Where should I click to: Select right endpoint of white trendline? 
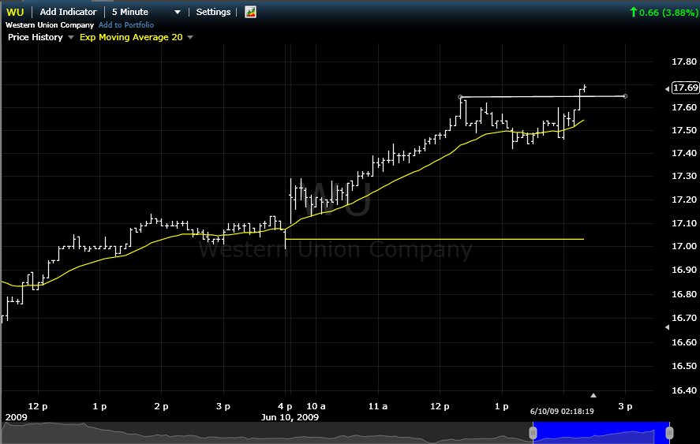point(625,96)
